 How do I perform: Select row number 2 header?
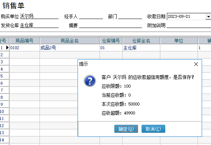coord(4,55)
